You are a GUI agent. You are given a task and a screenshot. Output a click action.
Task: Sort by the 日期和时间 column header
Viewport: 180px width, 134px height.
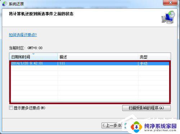(x=33, y=57)
